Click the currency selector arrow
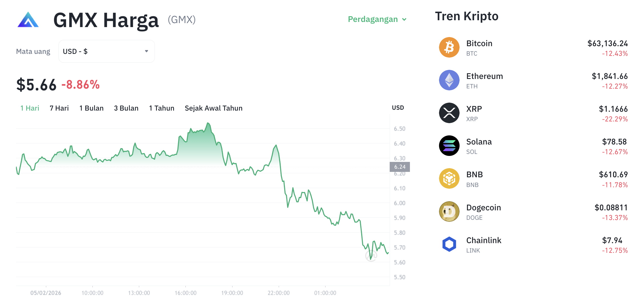 [147, 51]
